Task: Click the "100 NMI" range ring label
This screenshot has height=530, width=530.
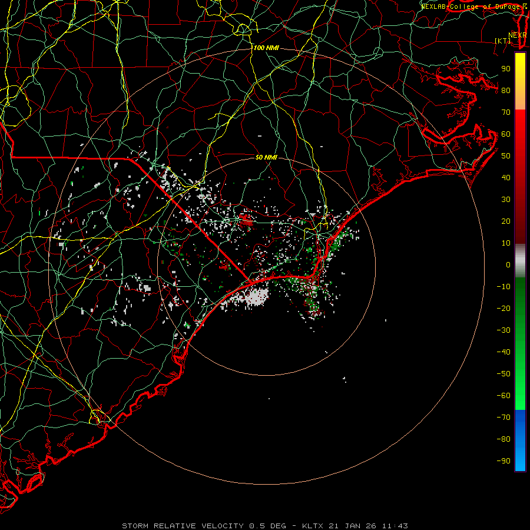Action: [x=266, y=48]
